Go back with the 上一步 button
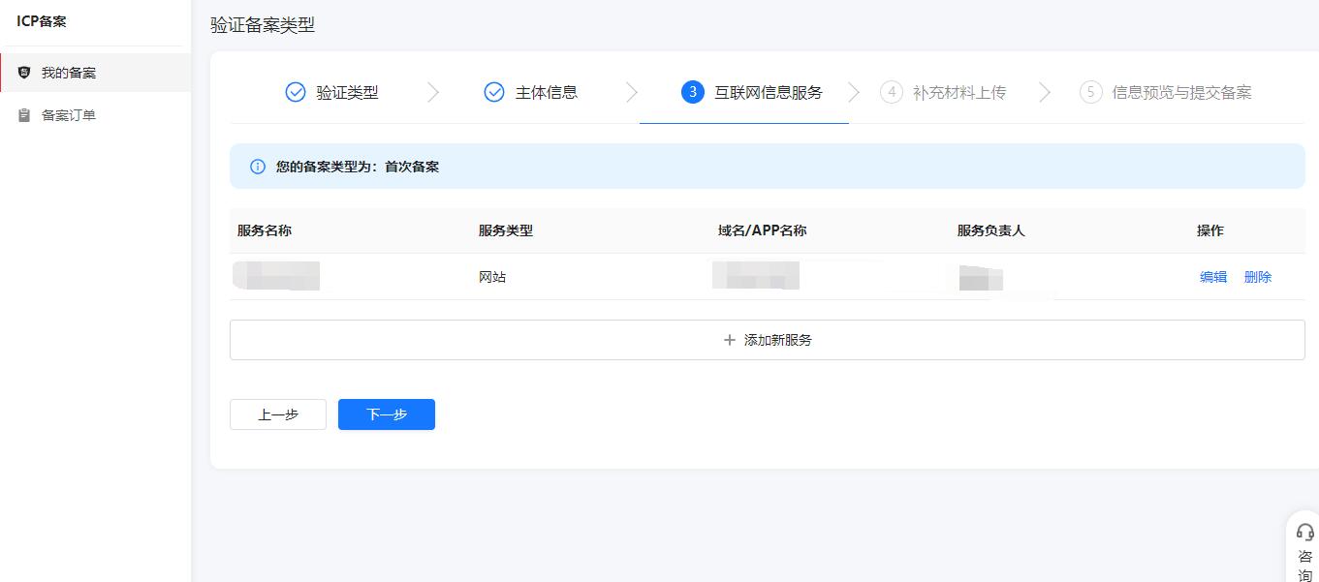 point(278,414)
